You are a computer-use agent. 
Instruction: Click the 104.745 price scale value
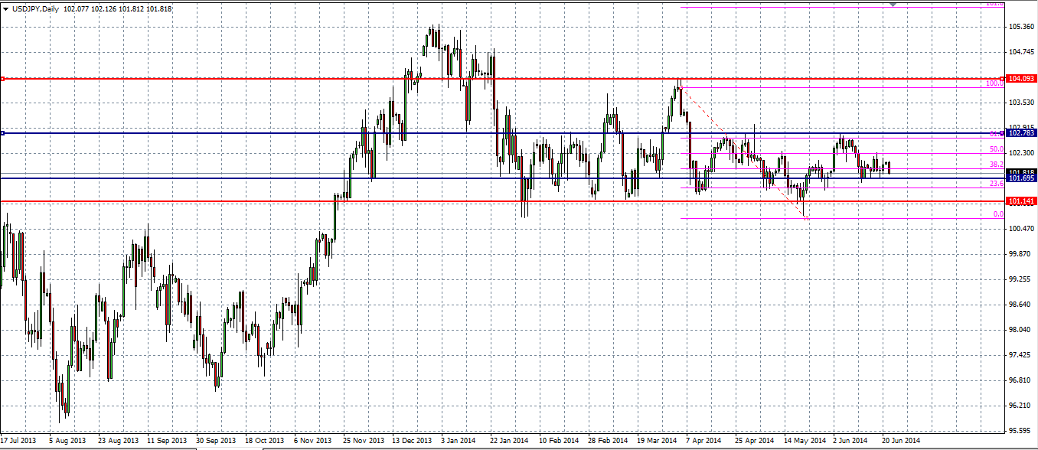(x=1022, y=52)
